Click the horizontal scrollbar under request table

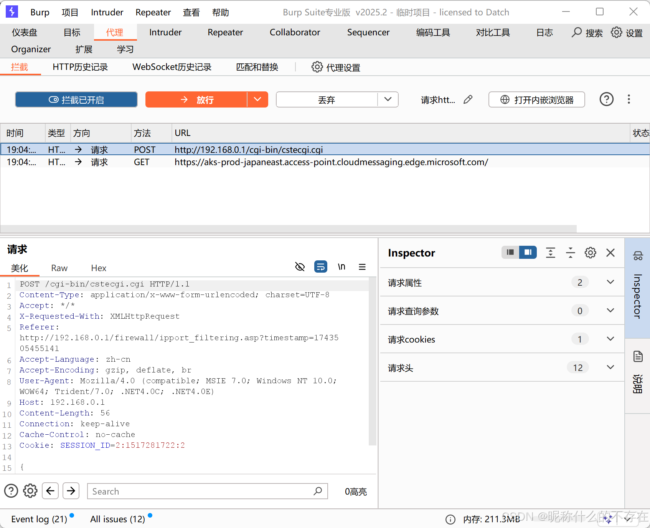(289, 228)
